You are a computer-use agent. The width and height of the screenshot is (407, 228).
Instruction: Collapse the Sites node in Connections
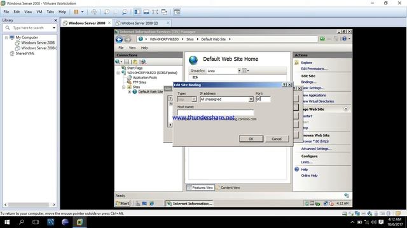point(124,87)
